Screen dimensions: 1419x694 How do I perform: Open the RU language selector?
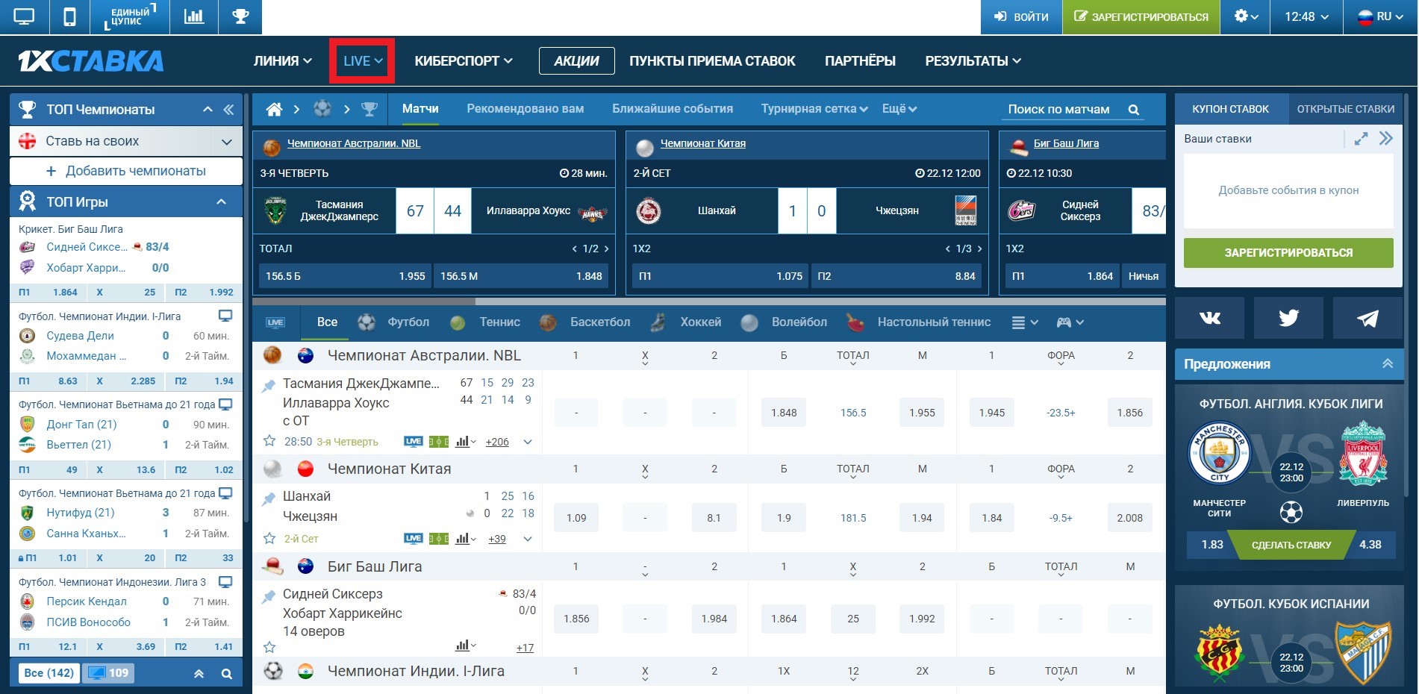click(1379, 16)
